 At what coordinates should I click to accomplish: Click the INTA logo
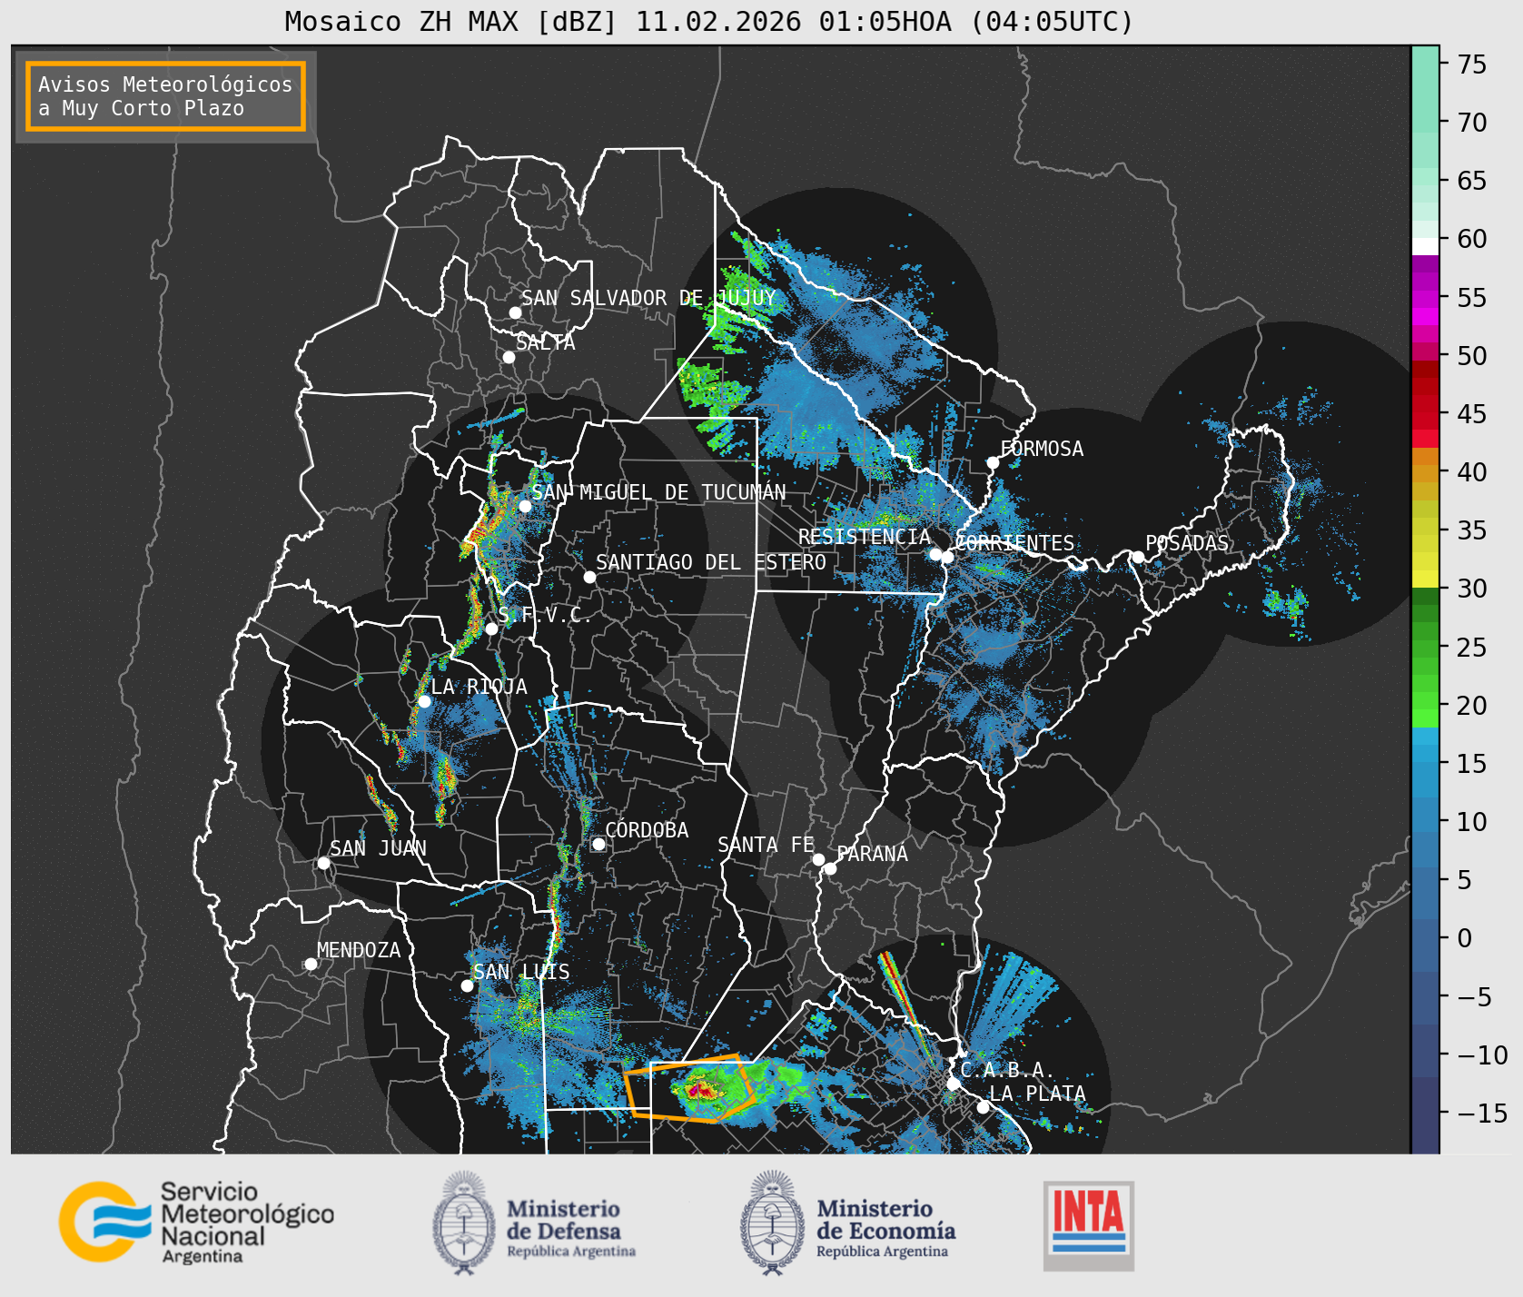1088,1225
